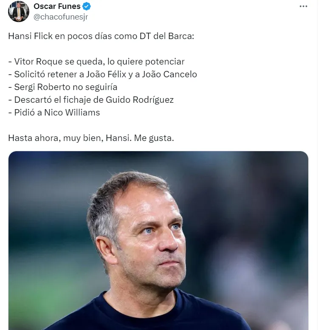Click the blue verified badge
The height and width of the screenshot is (330, 321).
pos(87,6)
